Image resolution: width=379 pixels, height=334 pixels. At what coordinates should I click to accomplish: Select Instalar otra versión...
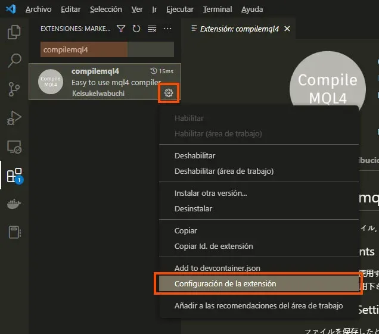pos(259,193)
